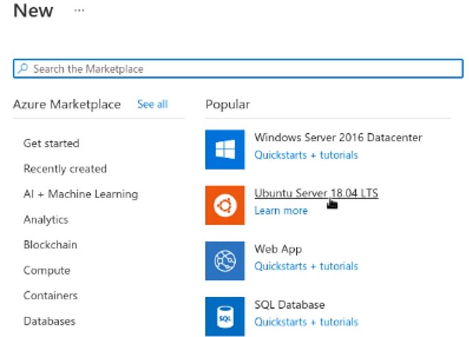Open the Blockchain category

pyautogui.click(x=50, y=245)
